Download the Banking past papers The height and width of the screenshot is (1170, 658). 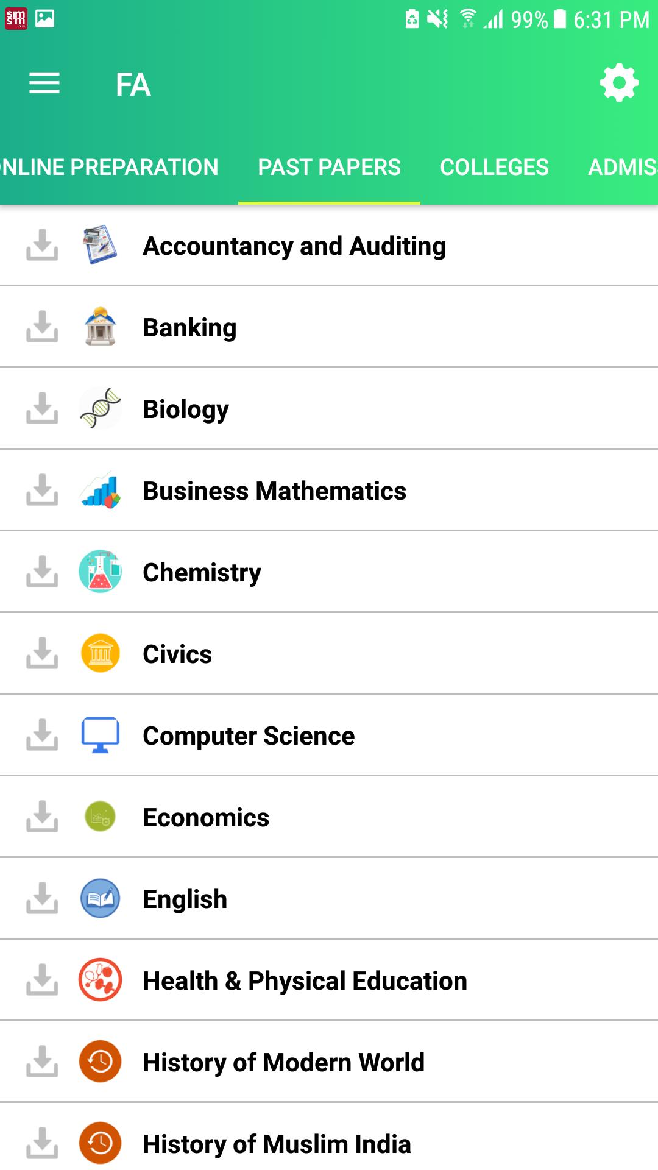tap(42, 327)
